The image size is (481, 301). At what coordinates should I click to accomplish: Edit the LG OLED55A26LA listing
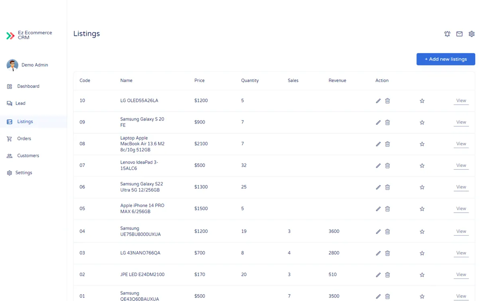(x=378, y=101)
